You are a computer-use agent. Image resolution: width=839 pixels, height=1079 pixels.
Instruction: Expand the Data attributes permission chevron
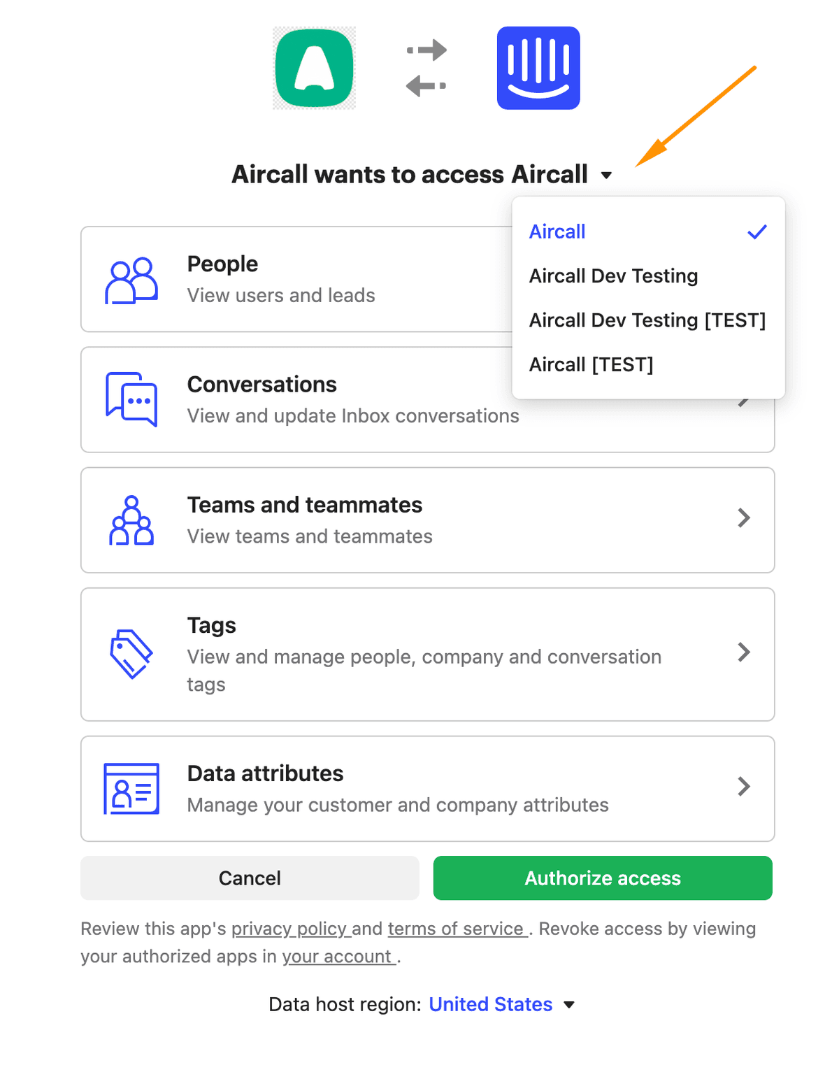(x=744, y=787)
